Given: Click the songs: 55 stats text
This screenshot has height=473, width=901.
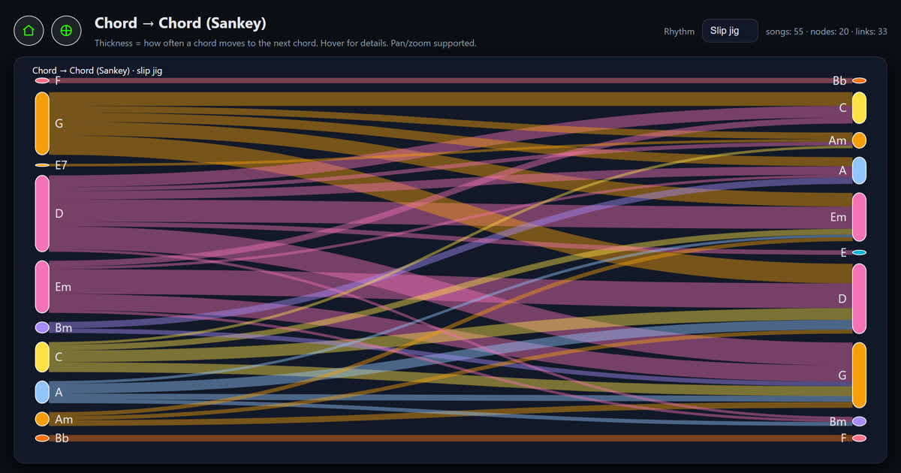Looking at the screenshot, I should coord(785,31).
